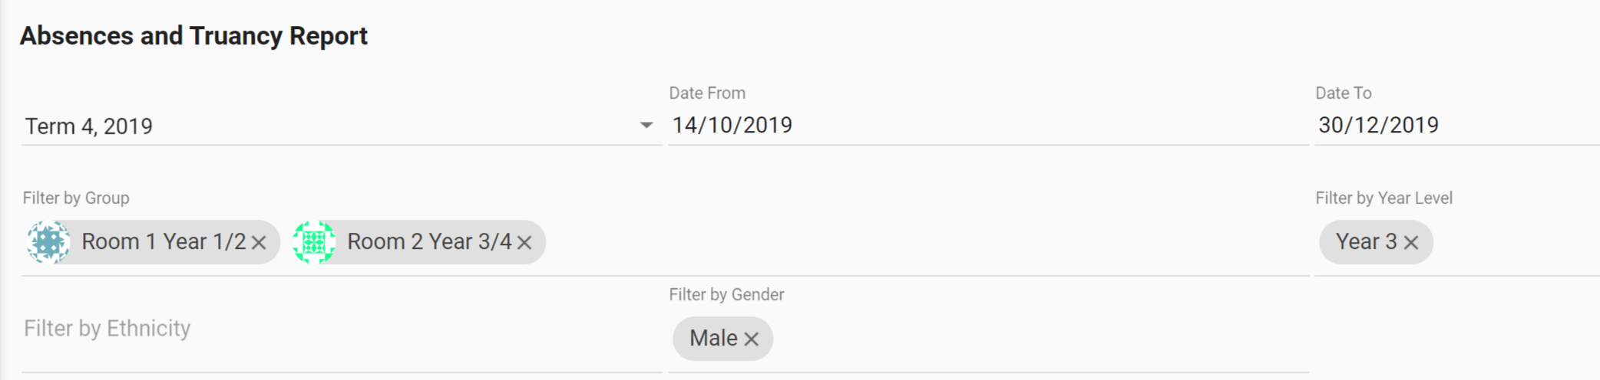Viewport: 1600px width, 380px height.
Task: Click the Absences and Truancy Report heading
Action: pos(193,36)
